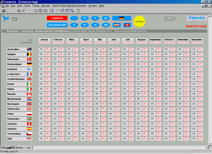Select the Austrian flag button
212x154 pixels.
[117, 25]
